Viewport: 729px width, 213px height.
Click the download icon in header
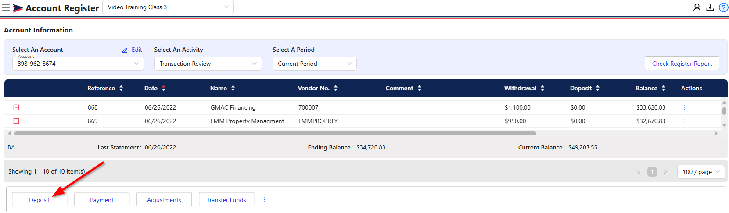pos(710,7)
